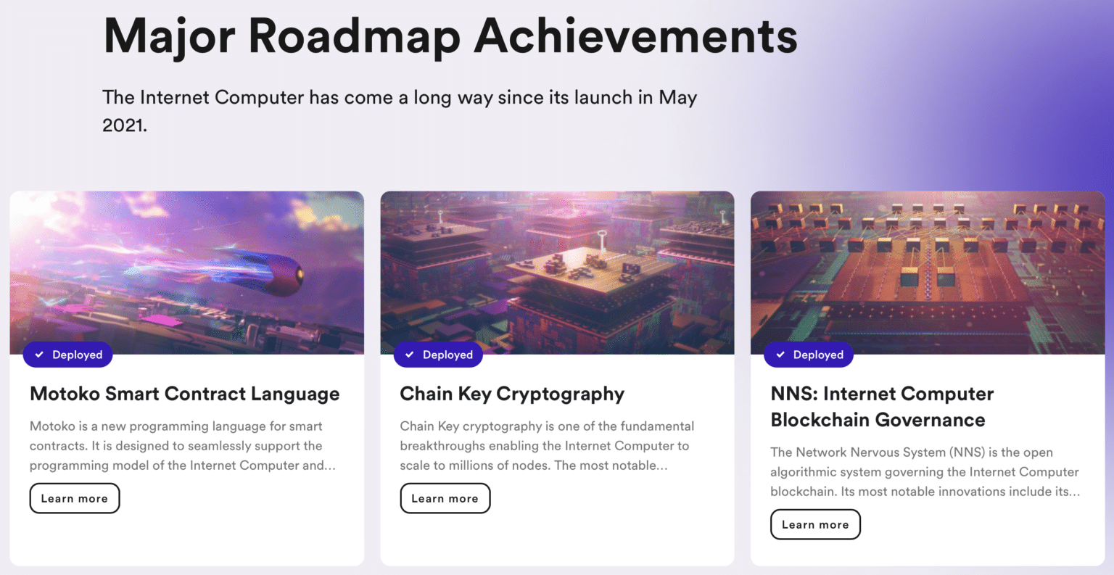
Task: Click the checkmark icon on Chain Key's Deployed badge
Action: tap(410, 355)
